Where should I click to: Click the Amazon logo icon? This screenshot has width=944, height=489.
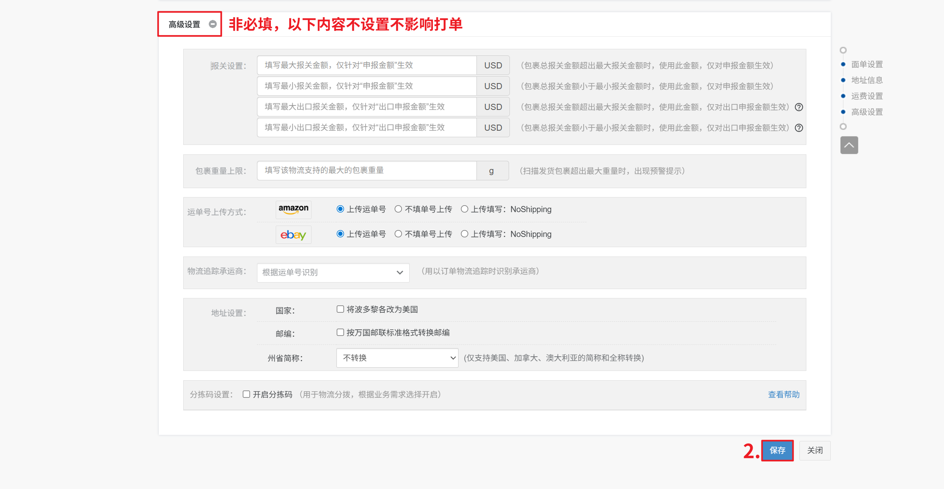coord(293,210)
